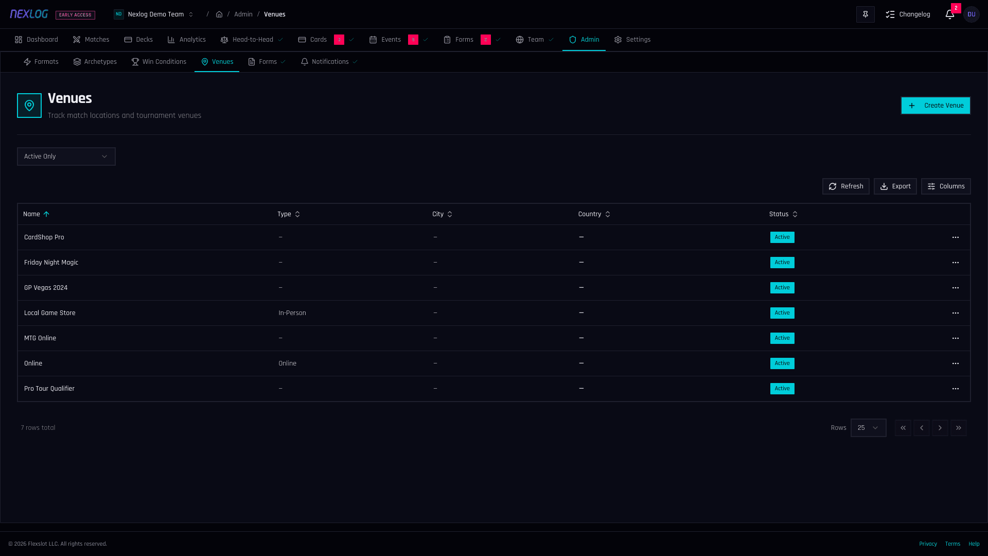Open the Columns chooser
This screenshot has width=988, height=556.
pyautogui.click(x=946, y=186)
